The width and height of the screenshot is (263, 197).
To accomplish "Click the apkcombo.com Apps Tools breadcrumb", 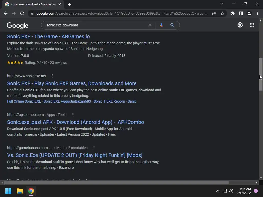I will pyautogui.click(x=37, y=115).
